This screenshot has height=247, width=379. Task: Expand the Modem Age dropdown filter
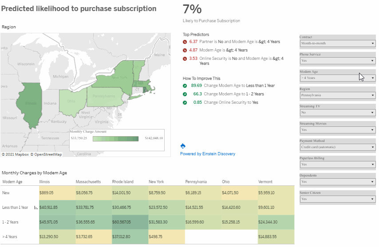(x=337, y=78)
